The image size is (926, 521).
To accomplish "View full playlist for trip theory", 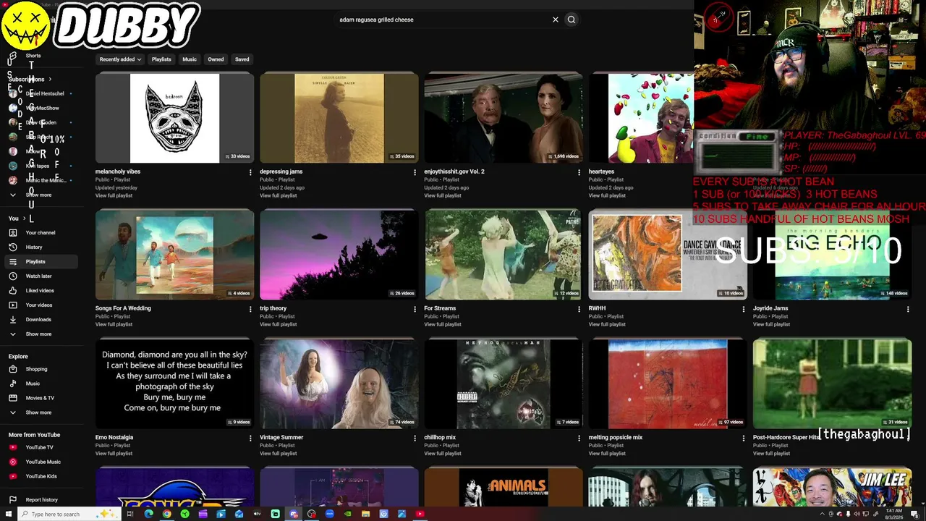I will tap(278, 324).
